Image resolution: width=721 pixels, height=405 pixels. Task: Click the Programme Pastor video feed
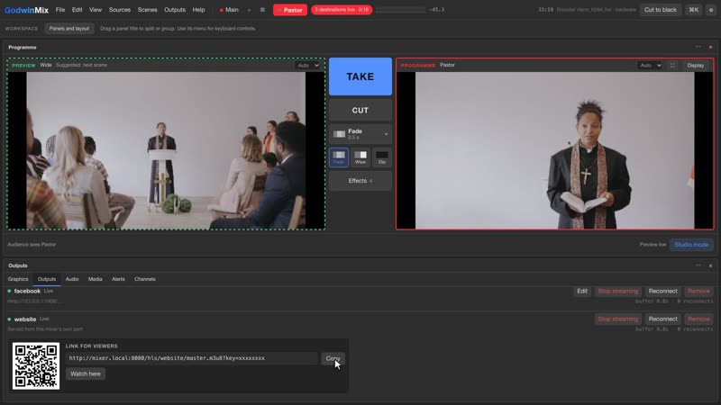[554, 150]
